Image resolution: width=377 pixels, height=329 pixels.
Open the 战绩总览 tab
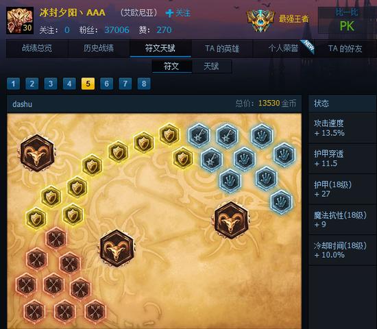point(37,49)
